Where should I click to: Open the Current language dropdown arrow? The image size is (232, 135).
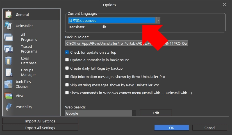[158, 20]
